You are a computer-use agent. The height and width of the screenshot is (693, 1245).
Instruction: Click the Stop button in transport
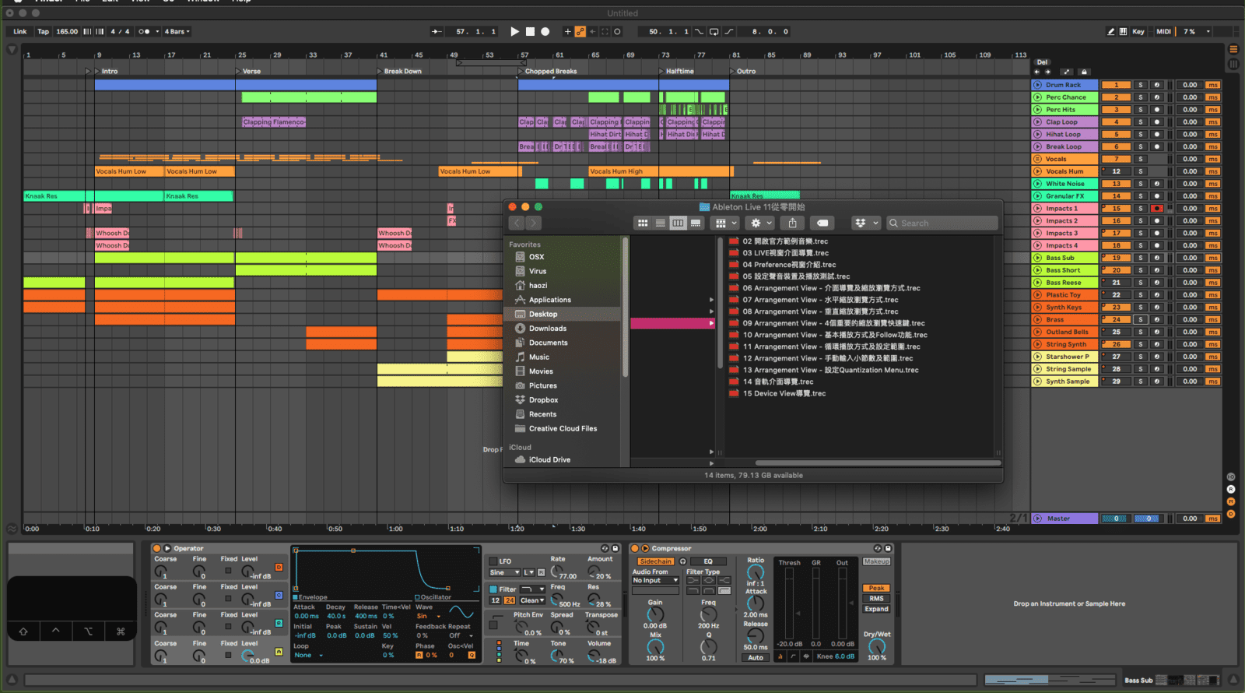pyautogui.click(x=530, y=32)
